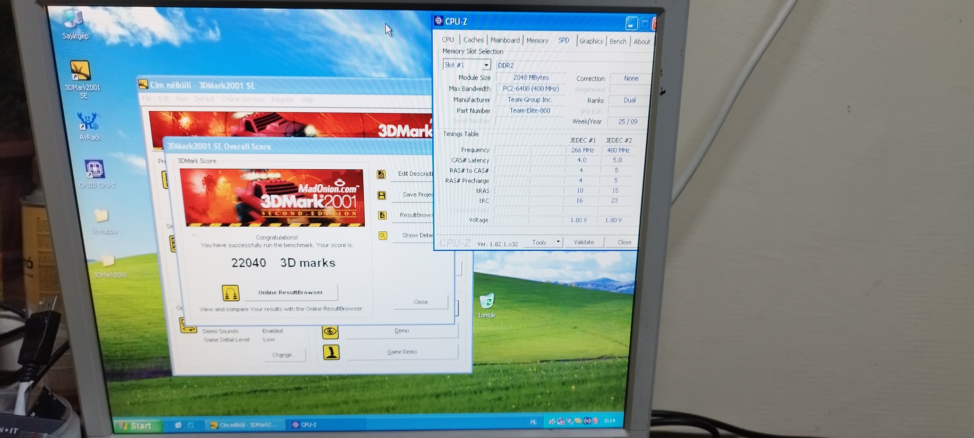Open the Bench tab in CPU-Z
The width and height of the screenshot is (974, 438).
coord(618,42)
